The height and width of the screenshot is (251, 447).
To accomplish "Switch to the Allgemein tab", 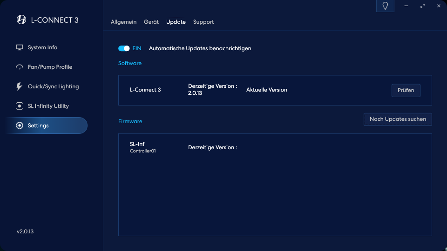I will coord(123,22).
